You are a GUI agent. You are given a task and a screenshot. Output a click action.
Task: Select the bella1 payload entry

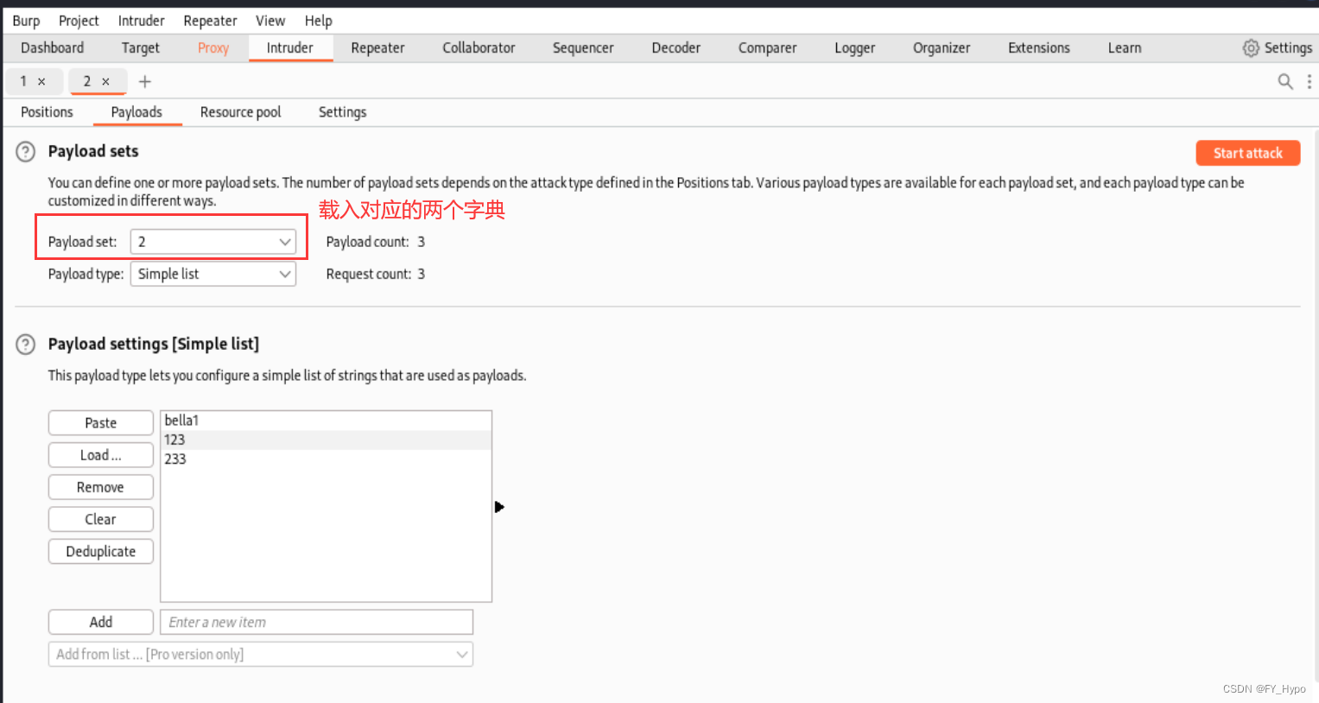(326, 421)
